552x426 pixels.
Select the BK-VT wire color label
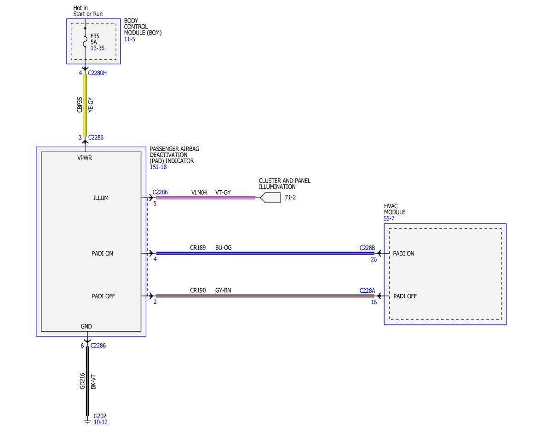pos(93,381)
